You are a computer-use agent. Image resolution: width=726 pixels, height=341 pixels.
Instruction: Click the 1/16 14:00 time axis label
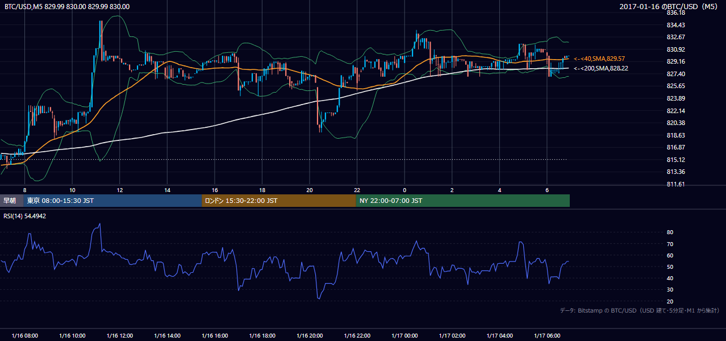click(x=167, y=335)
